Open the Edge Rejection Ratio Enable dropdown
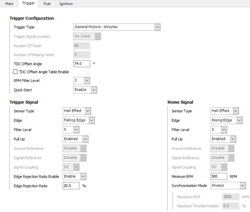The height and width of the screenshot is (212, 250). [x=74, y=177]
